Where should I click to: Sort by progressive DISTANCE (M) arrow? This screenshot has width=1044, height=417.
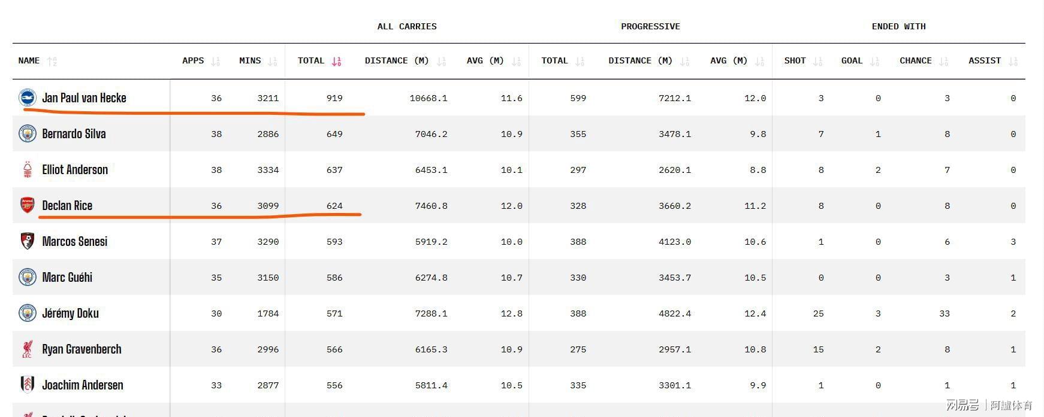click(x=685, y=61)
